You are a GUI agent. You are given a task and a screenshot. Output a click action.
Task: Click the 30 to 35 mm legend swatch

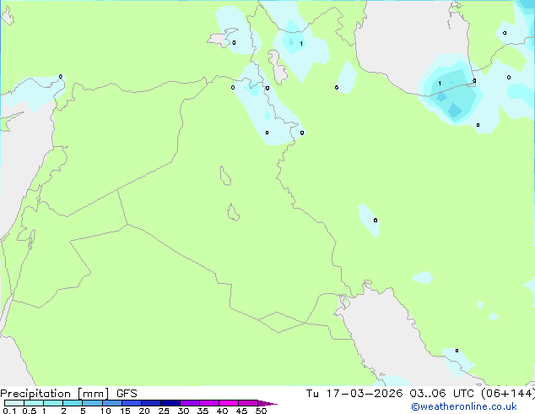189,403
